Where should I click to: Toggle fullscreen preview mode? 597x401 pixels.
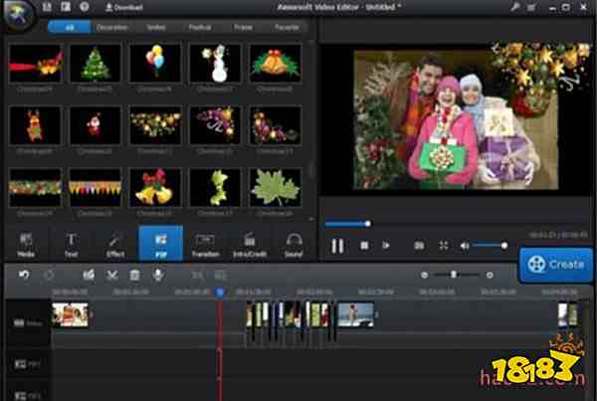point(444,245)
